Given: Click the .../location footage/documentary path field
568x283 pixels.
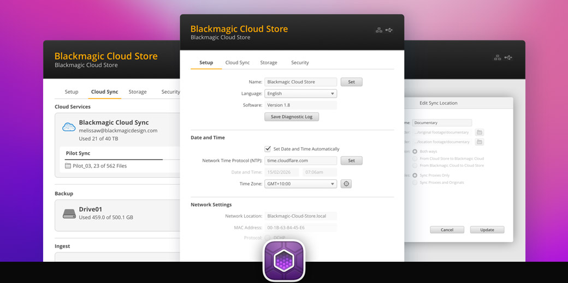Looking at the screenshot, I should click(442, 142).
